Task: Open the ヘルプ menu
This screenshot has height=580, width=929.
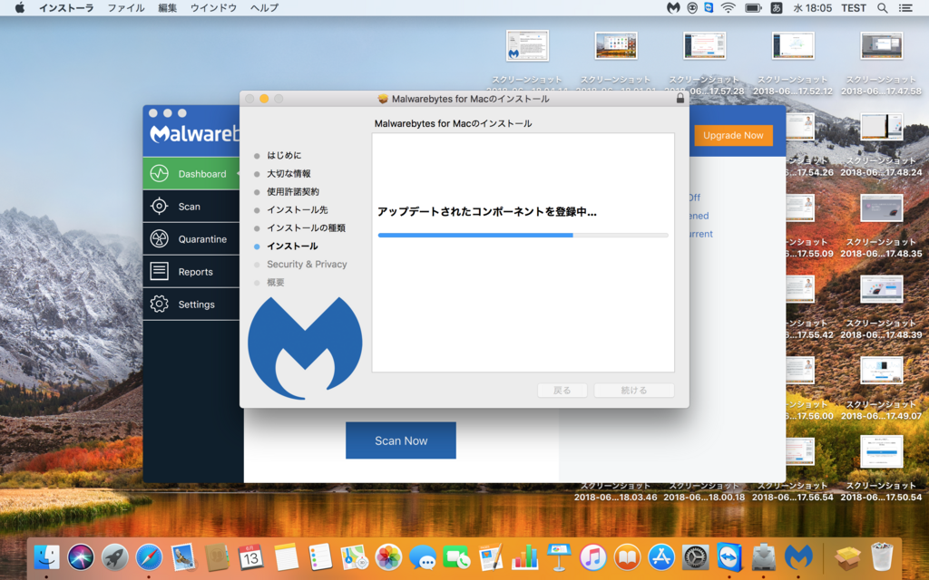Action: (x=264, y=7)
